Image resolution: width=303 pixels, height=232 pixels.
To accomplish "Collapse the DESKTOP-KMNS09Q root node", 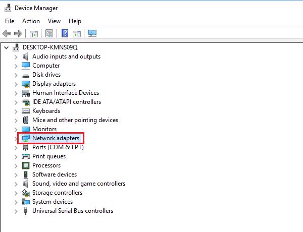I will pos(6,47).
